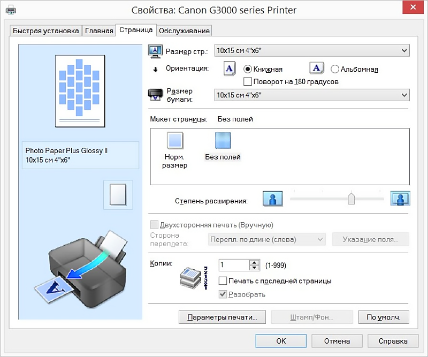This screenshot has width=428, height=357.
Task: Select the Без полей borderless layout icon
Action: pos(223,140)
